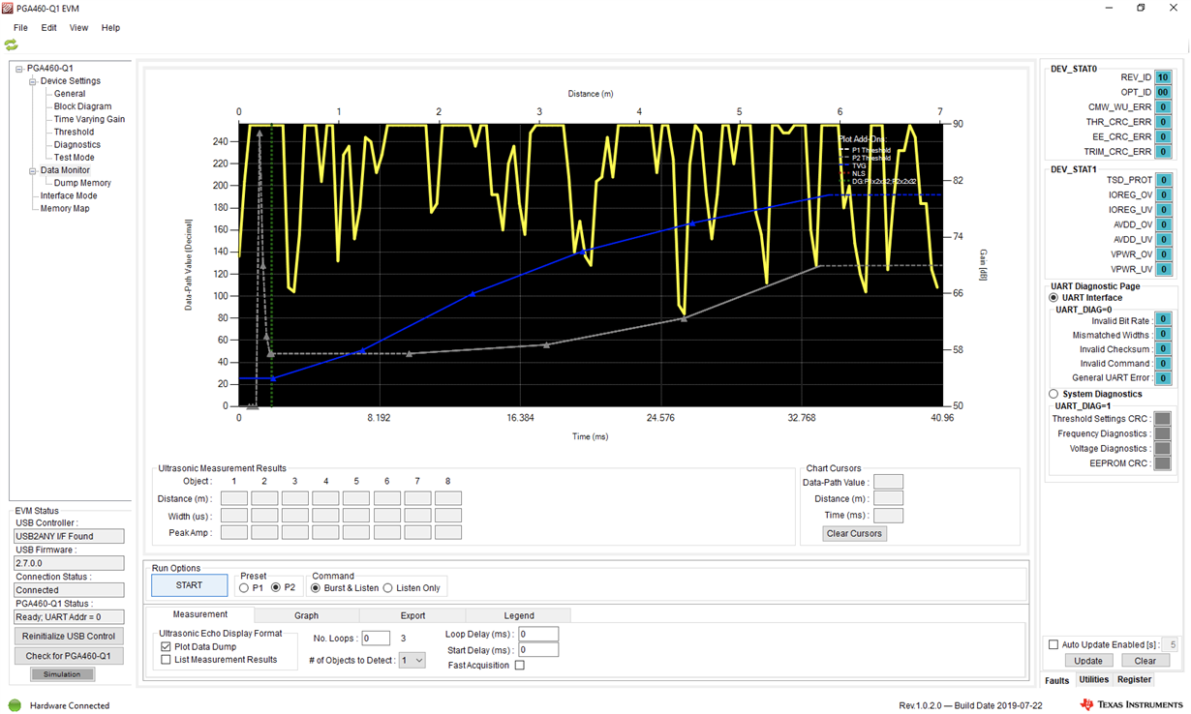This screenshot has width=1191, height=714.
Task: Click the green refresh icon below the menu bar
Action: [11, 45]
